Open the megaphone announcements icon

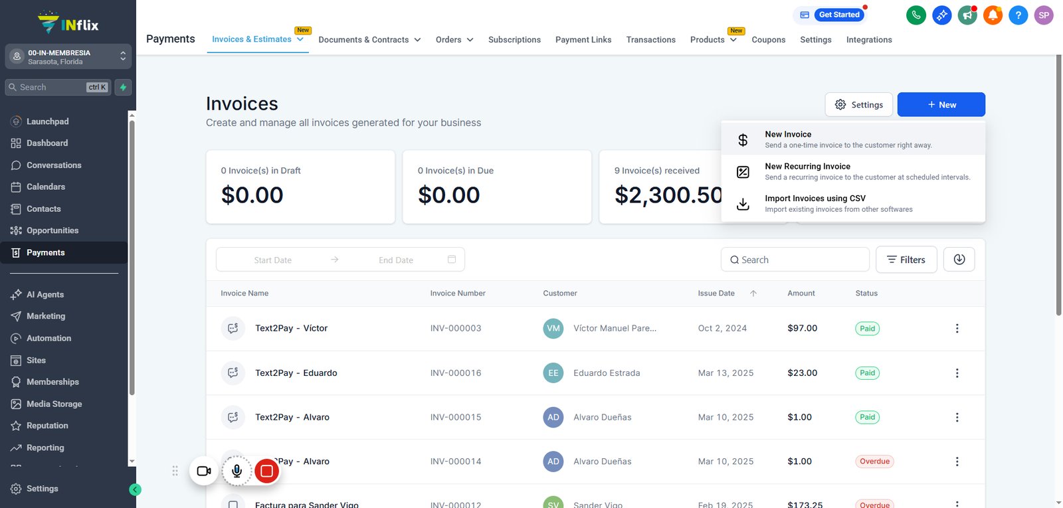[x=967, y=15]
